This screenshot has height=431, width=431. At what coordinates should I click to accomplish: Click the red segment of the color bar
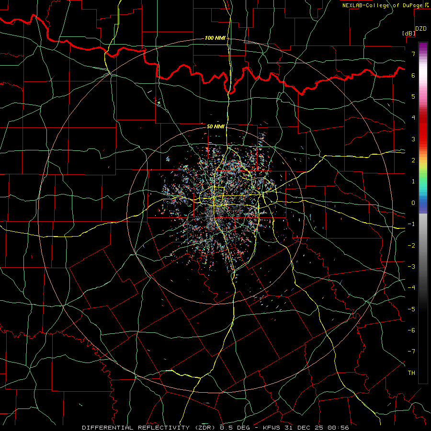(x=423, y=129)
